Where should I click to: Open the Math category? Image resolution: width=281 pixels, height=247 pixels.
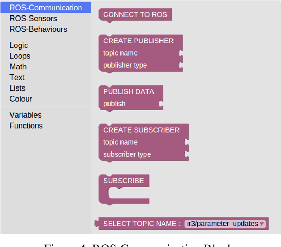[x=18, y=67]
